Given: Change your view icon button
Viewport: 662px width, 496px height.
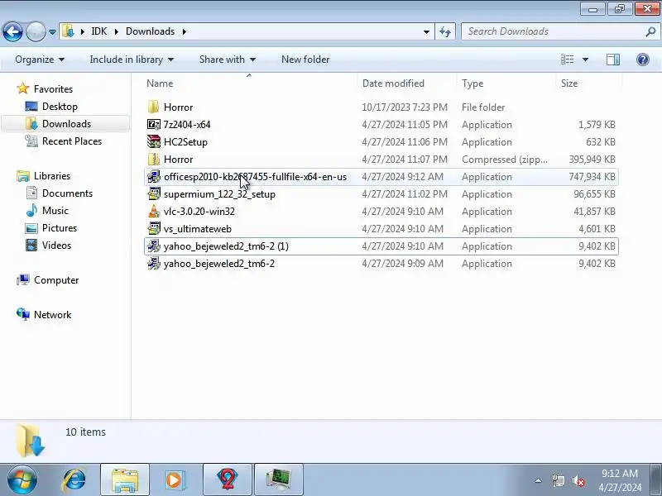Looking at the screenshot, I should pyautogui.click(x=567, y=60).
